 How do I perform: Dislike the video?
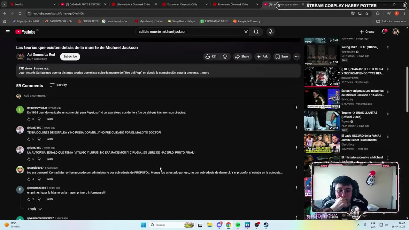tap(225, 57)
